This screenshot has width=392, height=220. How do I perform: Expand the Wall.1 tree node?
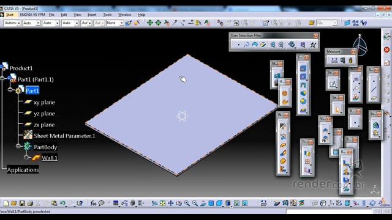point(26,157)
